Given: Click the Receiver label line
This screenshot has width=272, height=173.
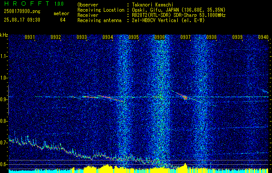Looking at the screenshot, I should click(x=88, y=15).
